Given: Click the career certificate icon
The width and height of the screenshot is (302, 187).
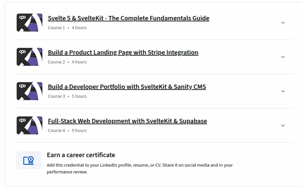Looking at the screenshot, I should pyautogui.click(x=29, y=160).
